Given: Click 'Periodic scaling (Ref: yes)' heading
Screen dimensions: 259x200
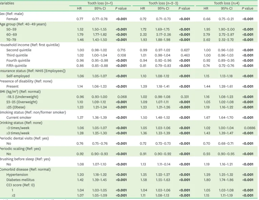Looking at the screenshot, I should (x=20, y=149).
